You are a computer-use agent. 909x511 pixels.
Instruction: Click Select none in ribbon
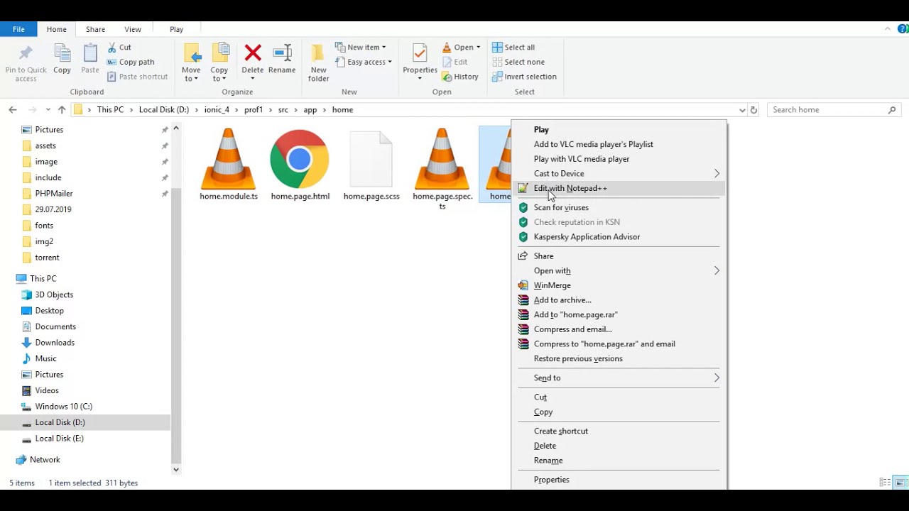[x=518, y=62]
